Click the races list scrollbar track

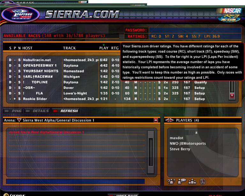232,87
